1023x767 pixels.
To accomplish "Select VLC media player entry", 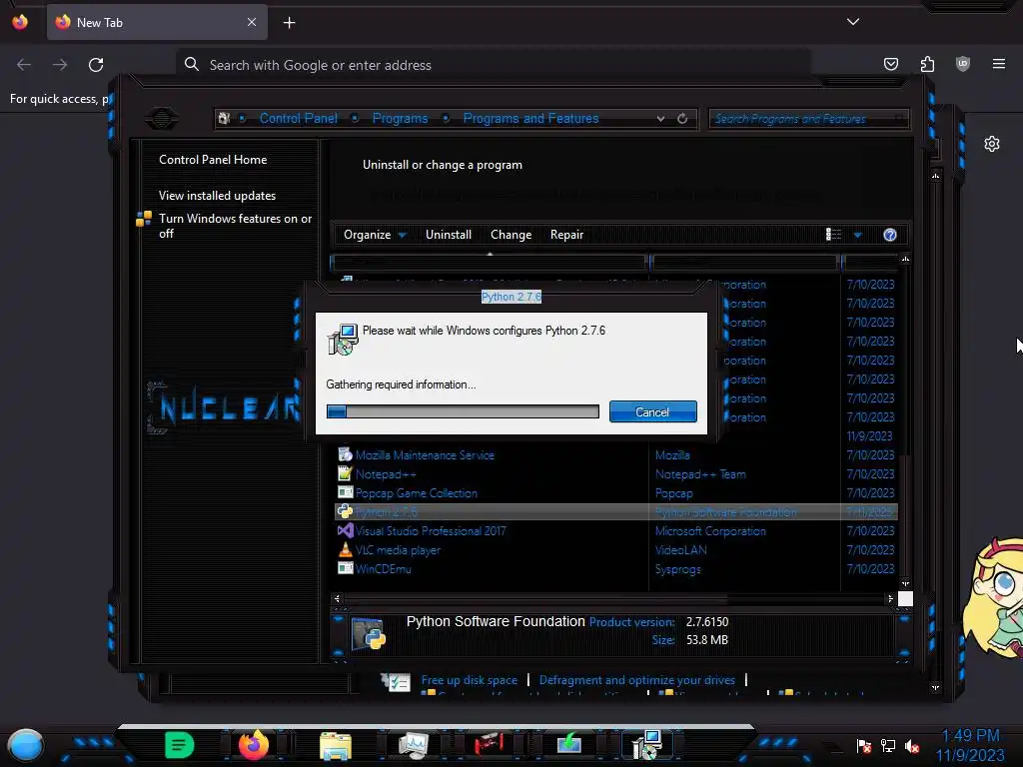I will pyautogui.click(x=398, y=550).
